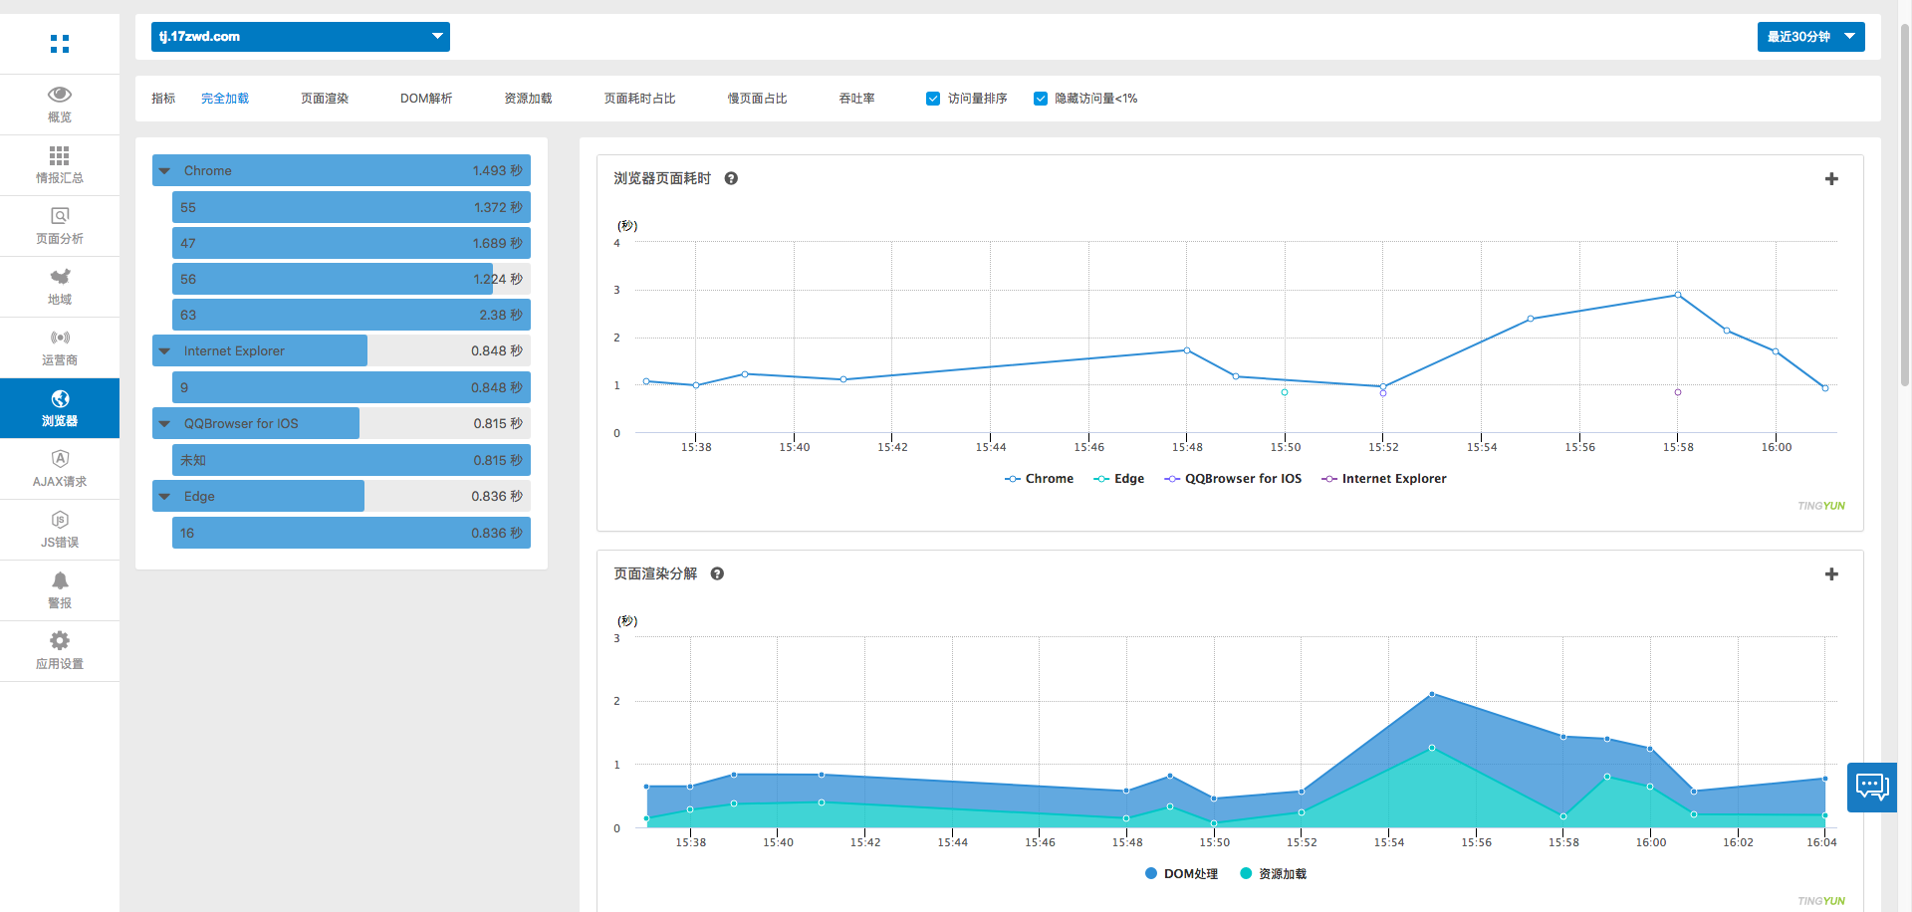1912x912 pixels.
Task: Collapse the QQBrowser for IOS group
Action: (x=165, y=424)
